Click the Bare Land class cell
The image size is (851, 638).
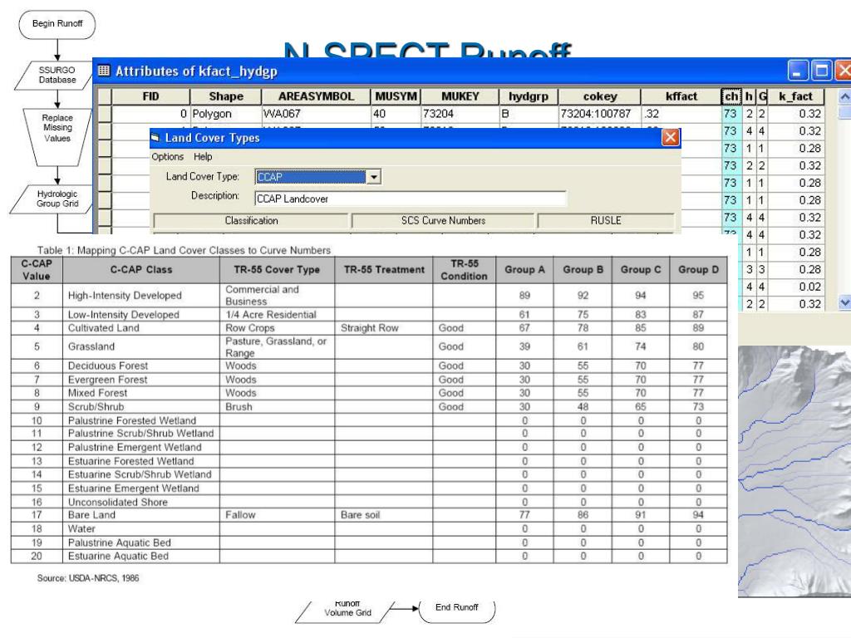[141, 515]
